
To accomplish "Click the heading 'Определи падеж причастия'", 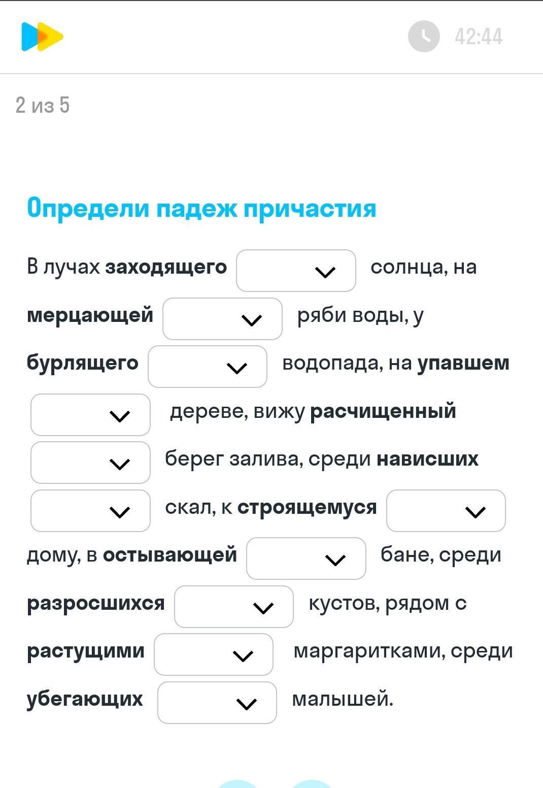I will tap(201, 208).
